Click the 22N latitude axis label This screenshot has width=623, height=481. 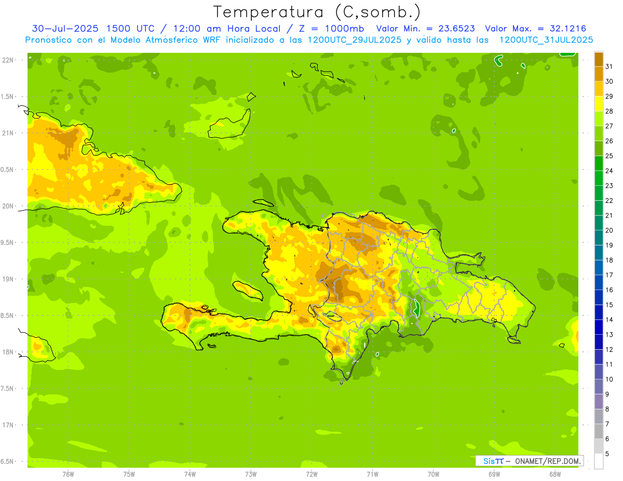tap(8, 60)
